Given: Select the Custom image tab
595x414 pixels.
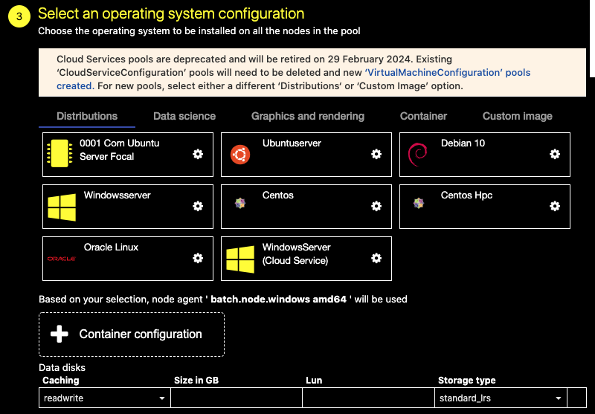Looking at the screenshot, I should click(517, 116).
